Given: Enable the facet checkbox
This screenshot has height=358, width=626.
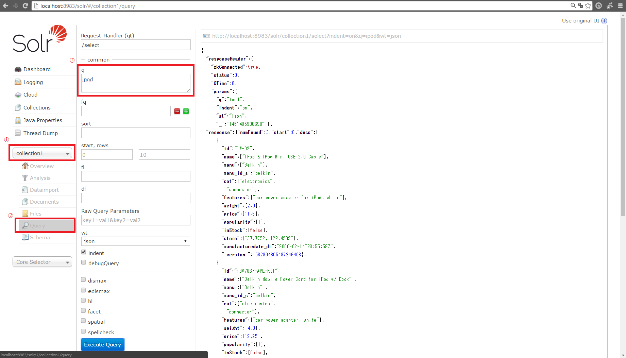Looking at the screenshot, I should pyautogui.click(x=83, y=311).
